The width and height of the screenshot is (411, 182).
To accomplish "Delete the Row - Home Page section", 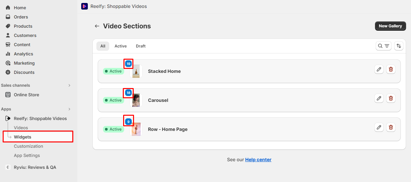I will pos(391,127).
